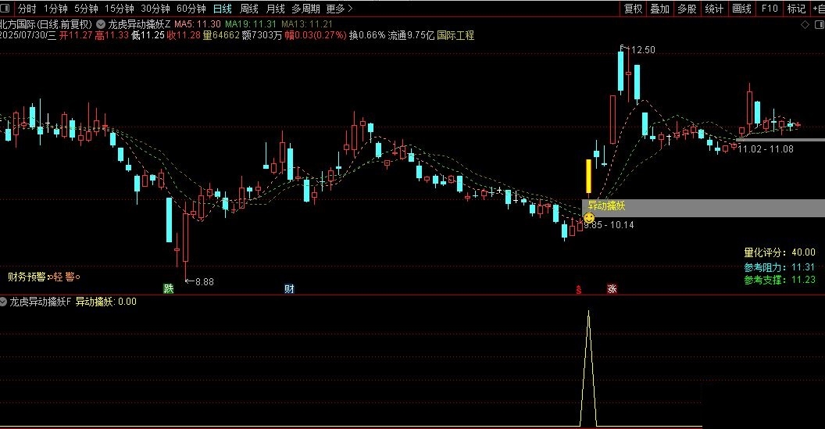Image resolution: width=825 pixels, height=429 pixels.
Task: Open dropdown beside 龙虎异动擒妖F sub-indicator
Action: click(4, 302)
